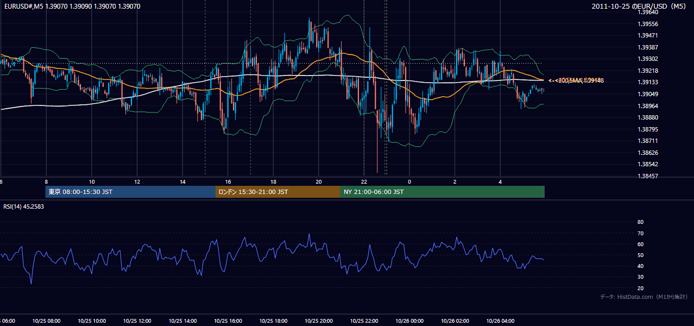
Task: Click price axis label 1.39387
Action: [x=647, y=47]
